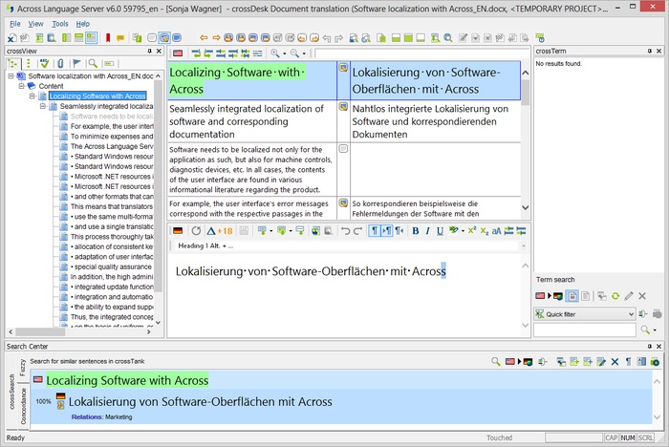
Task: Toggle underline formatting
Action: point(440,231)
